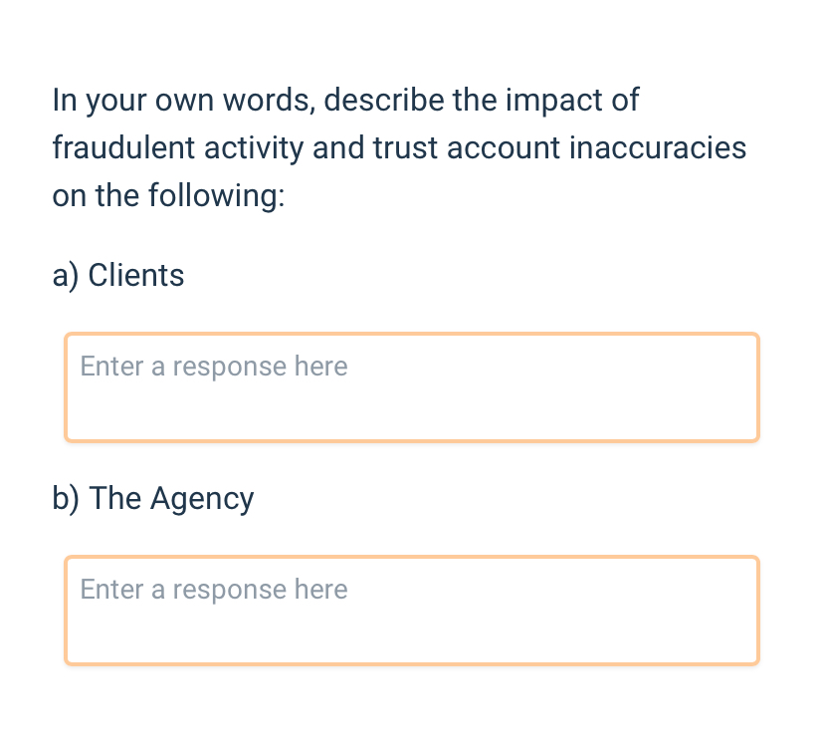Click the a) Clients heading

click(117, 275)
